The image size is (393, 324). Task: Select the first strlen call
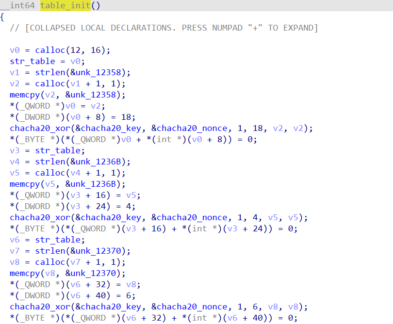point(53,72)
